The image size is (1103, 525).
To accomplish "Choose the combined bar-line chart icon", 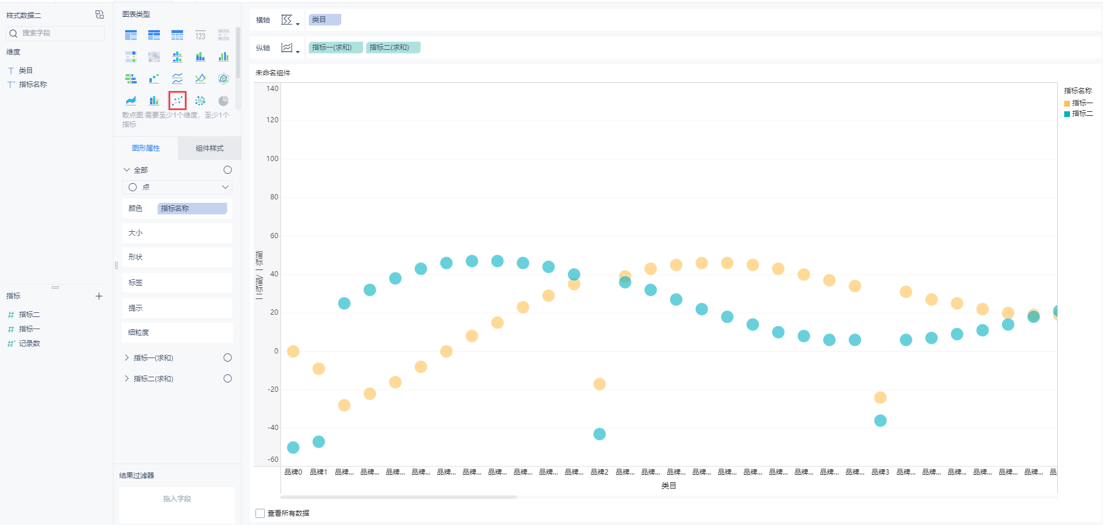I will click(x=154, y=101).
